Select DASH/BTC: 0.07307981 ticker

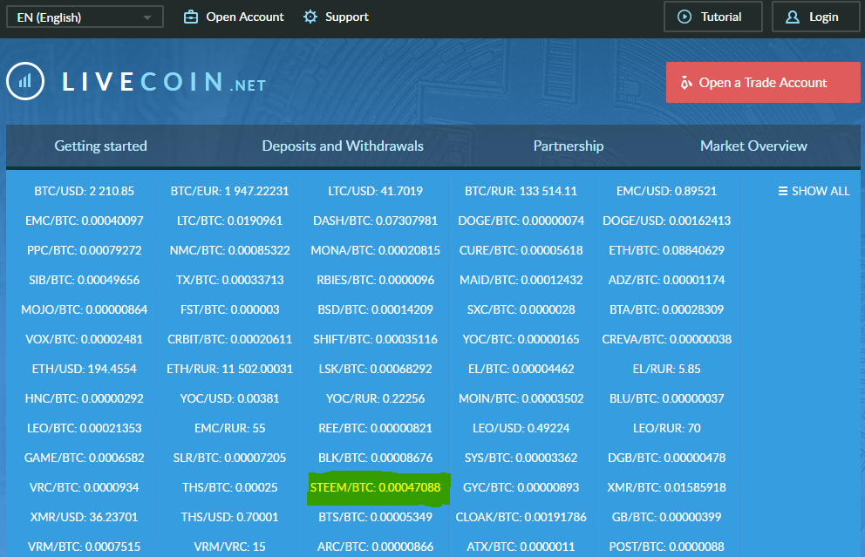click(x=376, y=221)
